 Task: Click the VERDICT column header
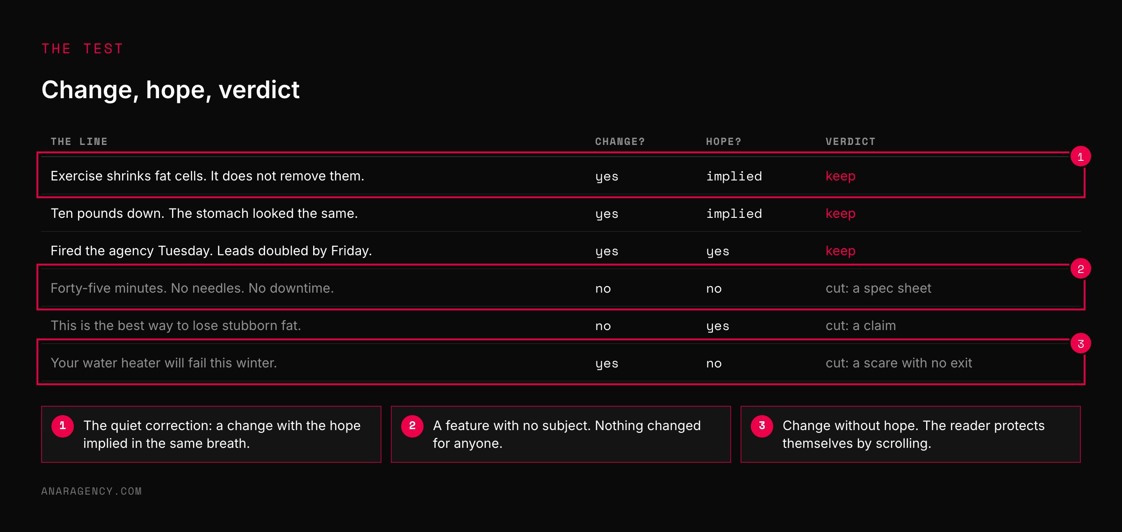[x=850, y=142]
